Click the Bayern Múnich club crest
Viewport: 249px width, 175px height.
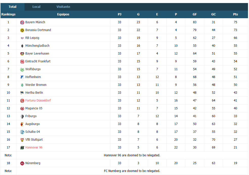pyautogui.click(x=22, y=22)
